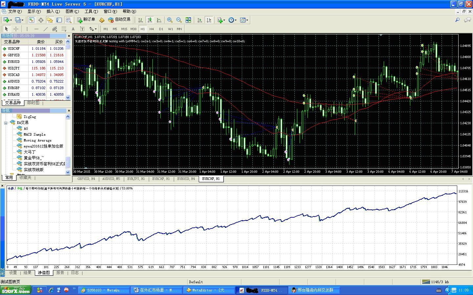Select the crosshair tool
473x295 pixels.
tap(16, 29)
